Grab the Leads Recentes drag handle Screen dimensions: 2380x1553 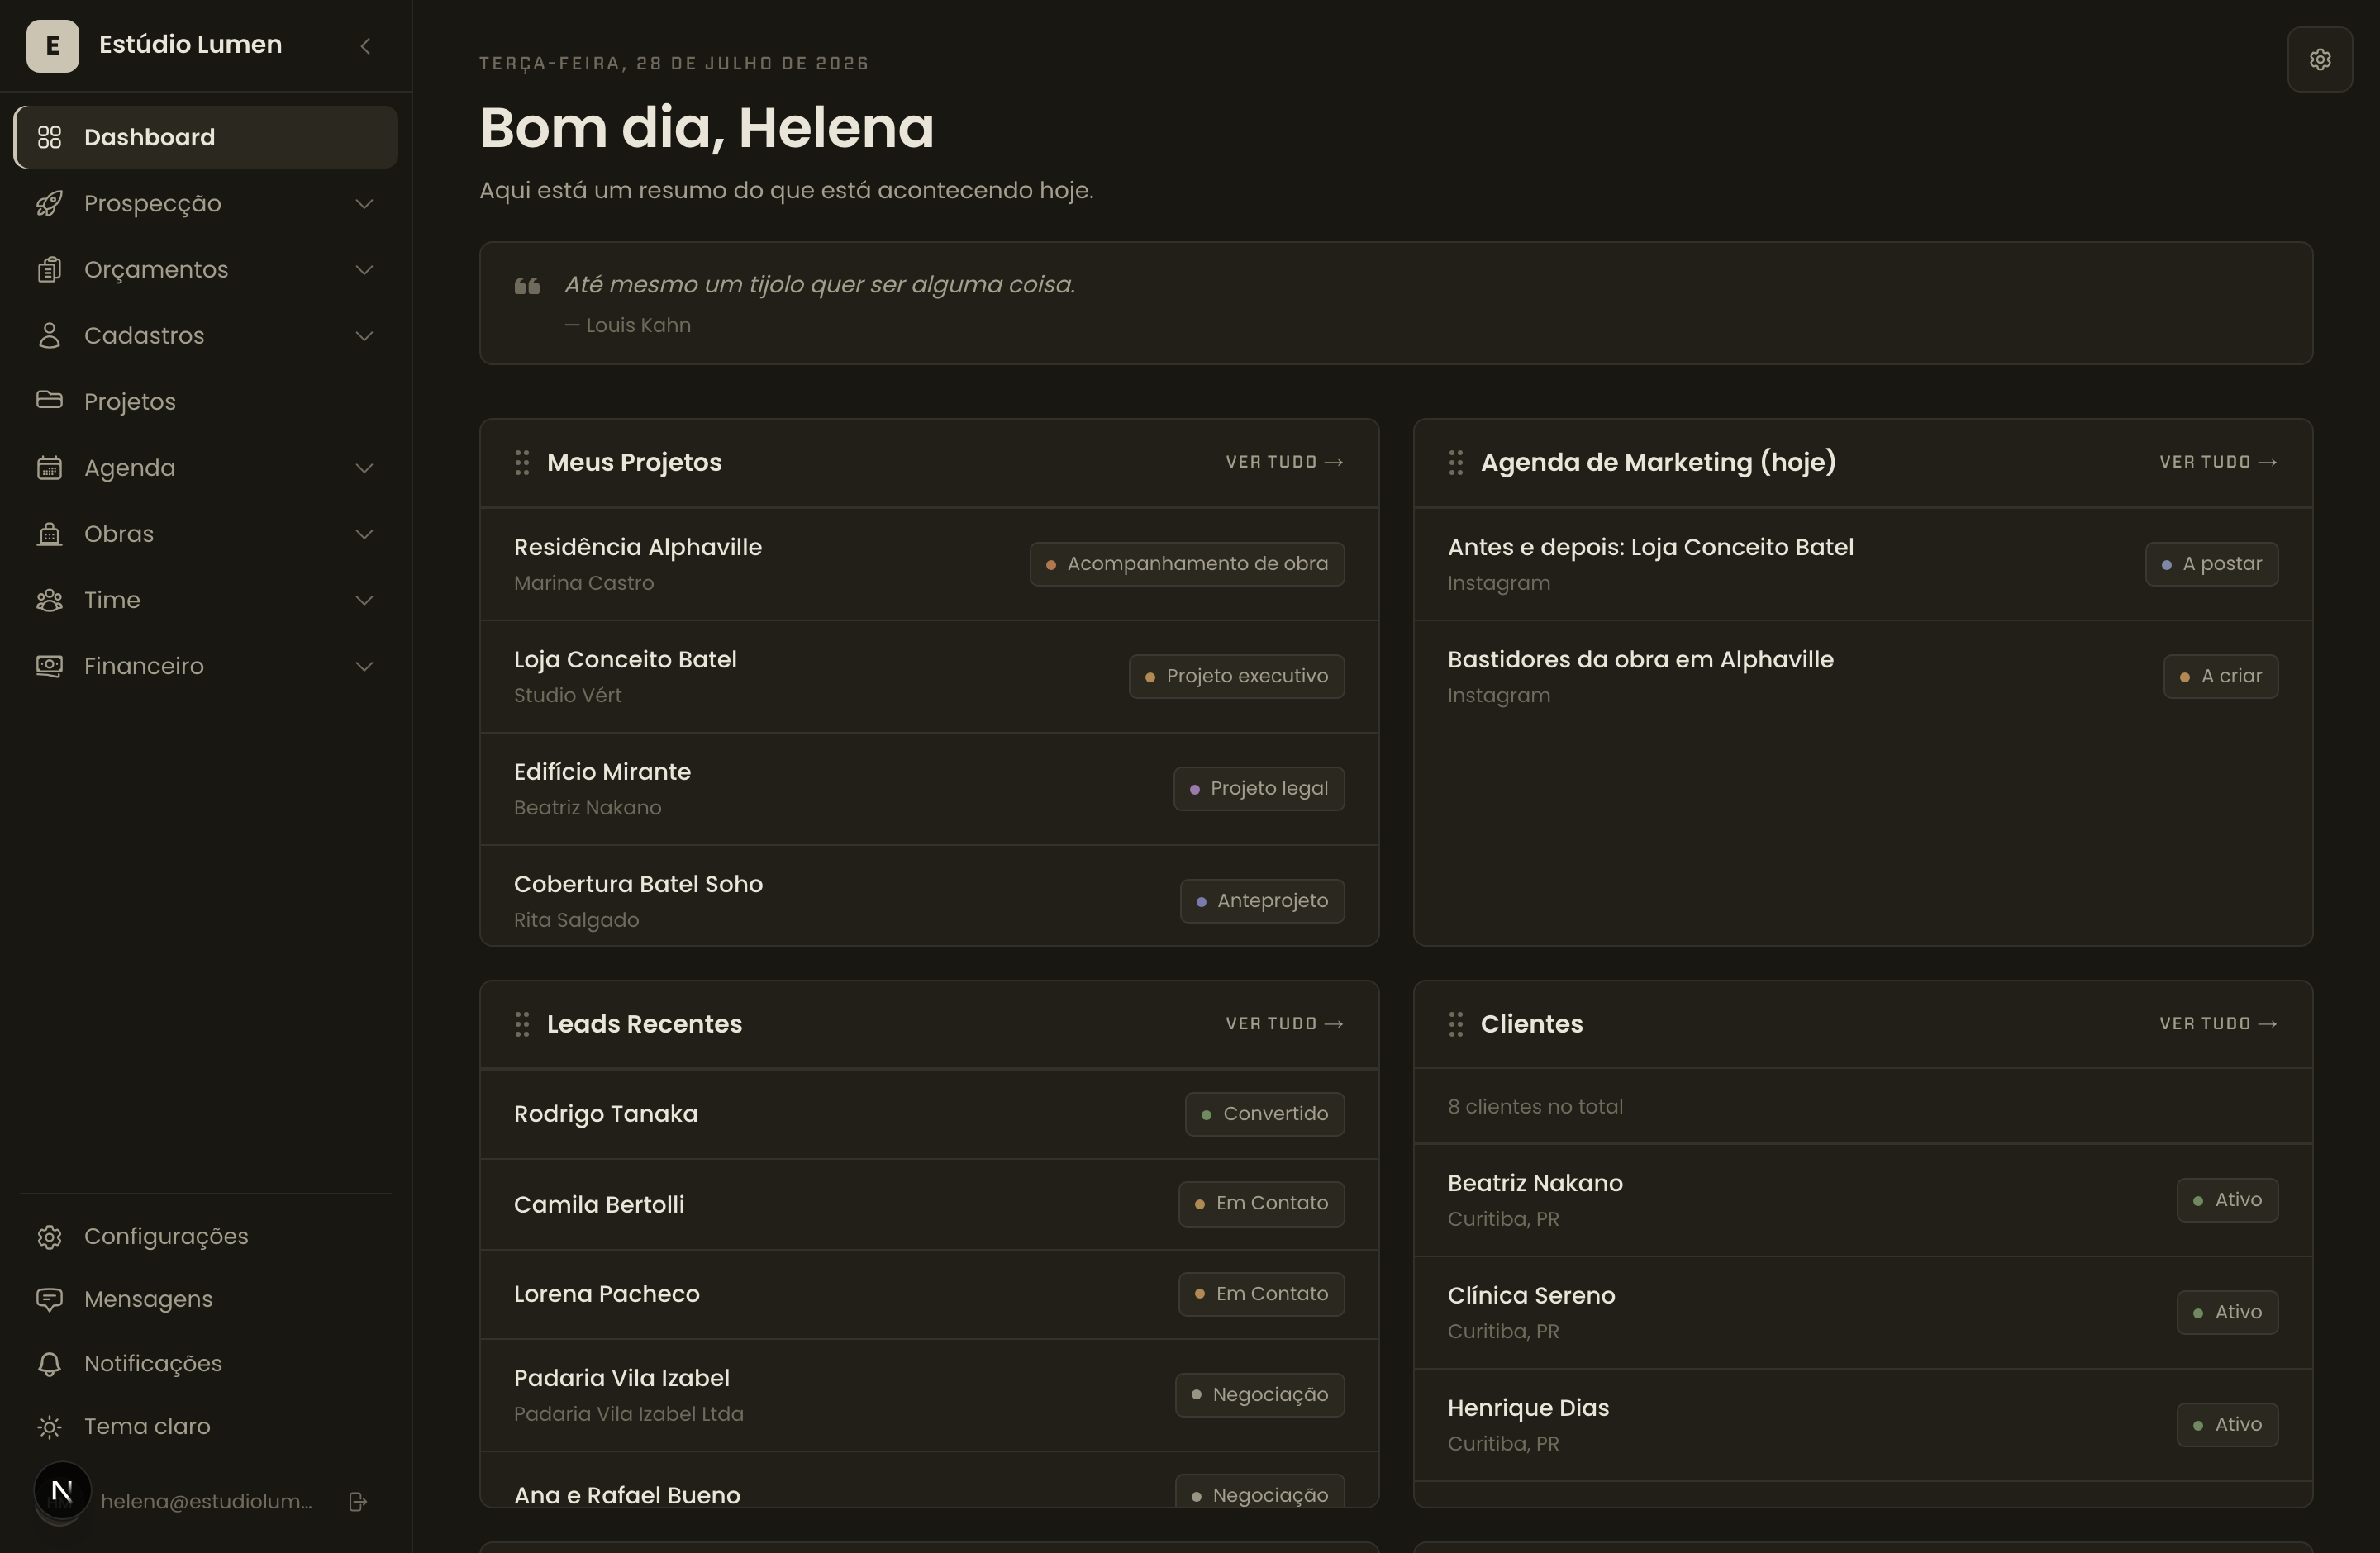click(x=522, y=1024)
